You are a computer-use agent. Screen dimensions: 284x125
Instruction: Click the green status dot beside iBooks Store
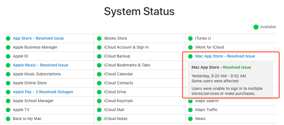(99, 39)
